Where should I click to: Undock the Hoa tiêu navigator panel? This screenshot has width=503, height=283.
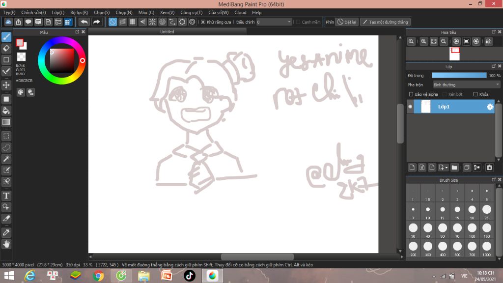pyautogui.click(x=494, y=32)
